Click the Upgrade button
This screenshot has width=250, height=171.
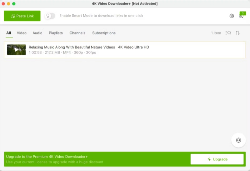pos(217,159)
